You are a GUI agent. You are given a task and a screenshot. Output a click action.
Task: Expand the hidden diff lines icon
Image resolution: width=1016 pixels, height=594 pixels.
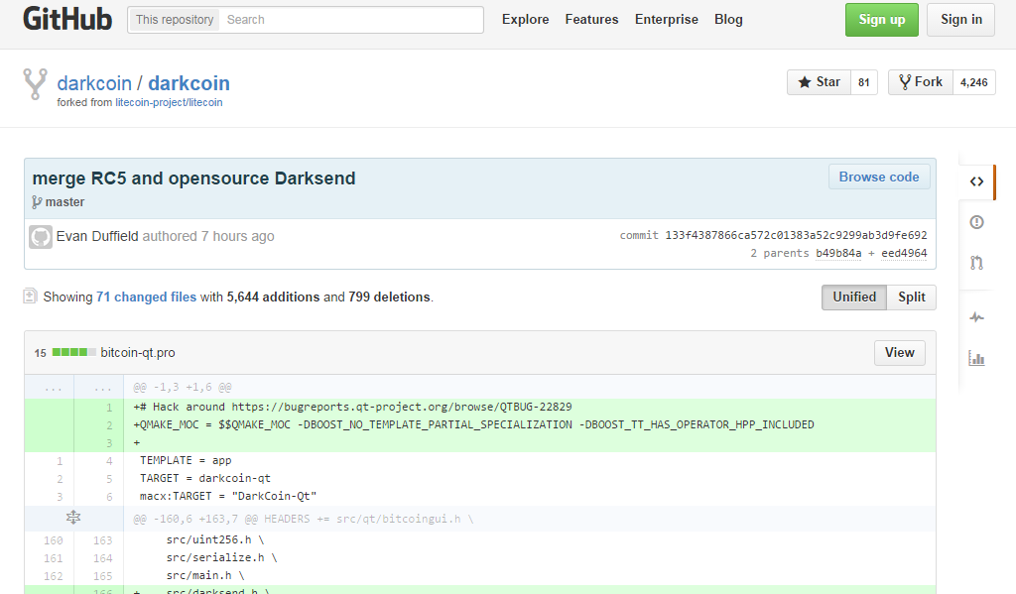(x=73, y=518)
